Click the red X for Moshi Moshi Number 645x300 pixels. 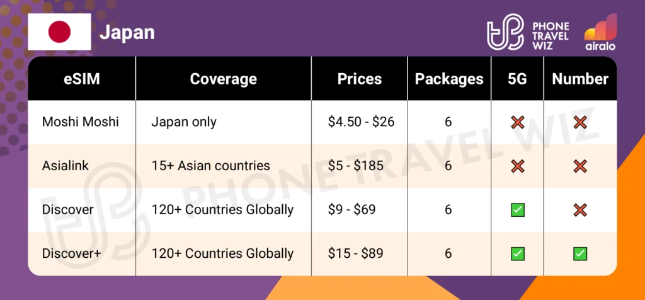point(580,122)
